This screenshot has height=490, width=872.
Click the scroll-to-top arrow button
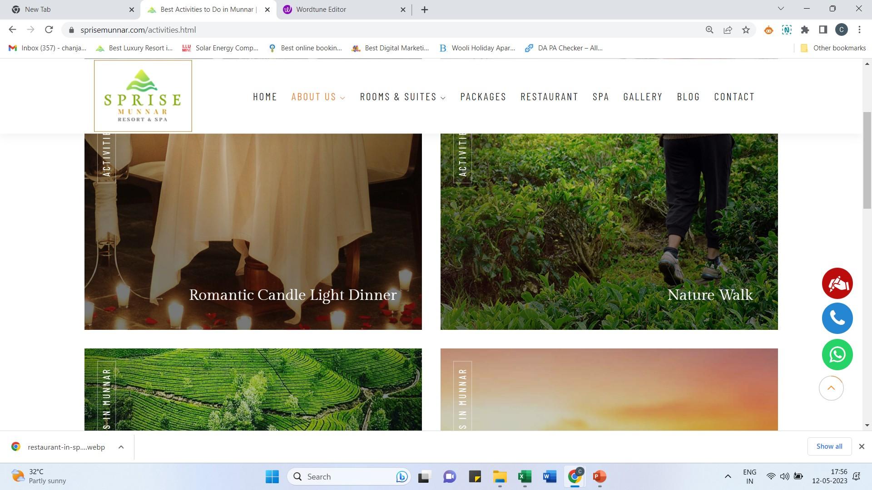(831, 388)
